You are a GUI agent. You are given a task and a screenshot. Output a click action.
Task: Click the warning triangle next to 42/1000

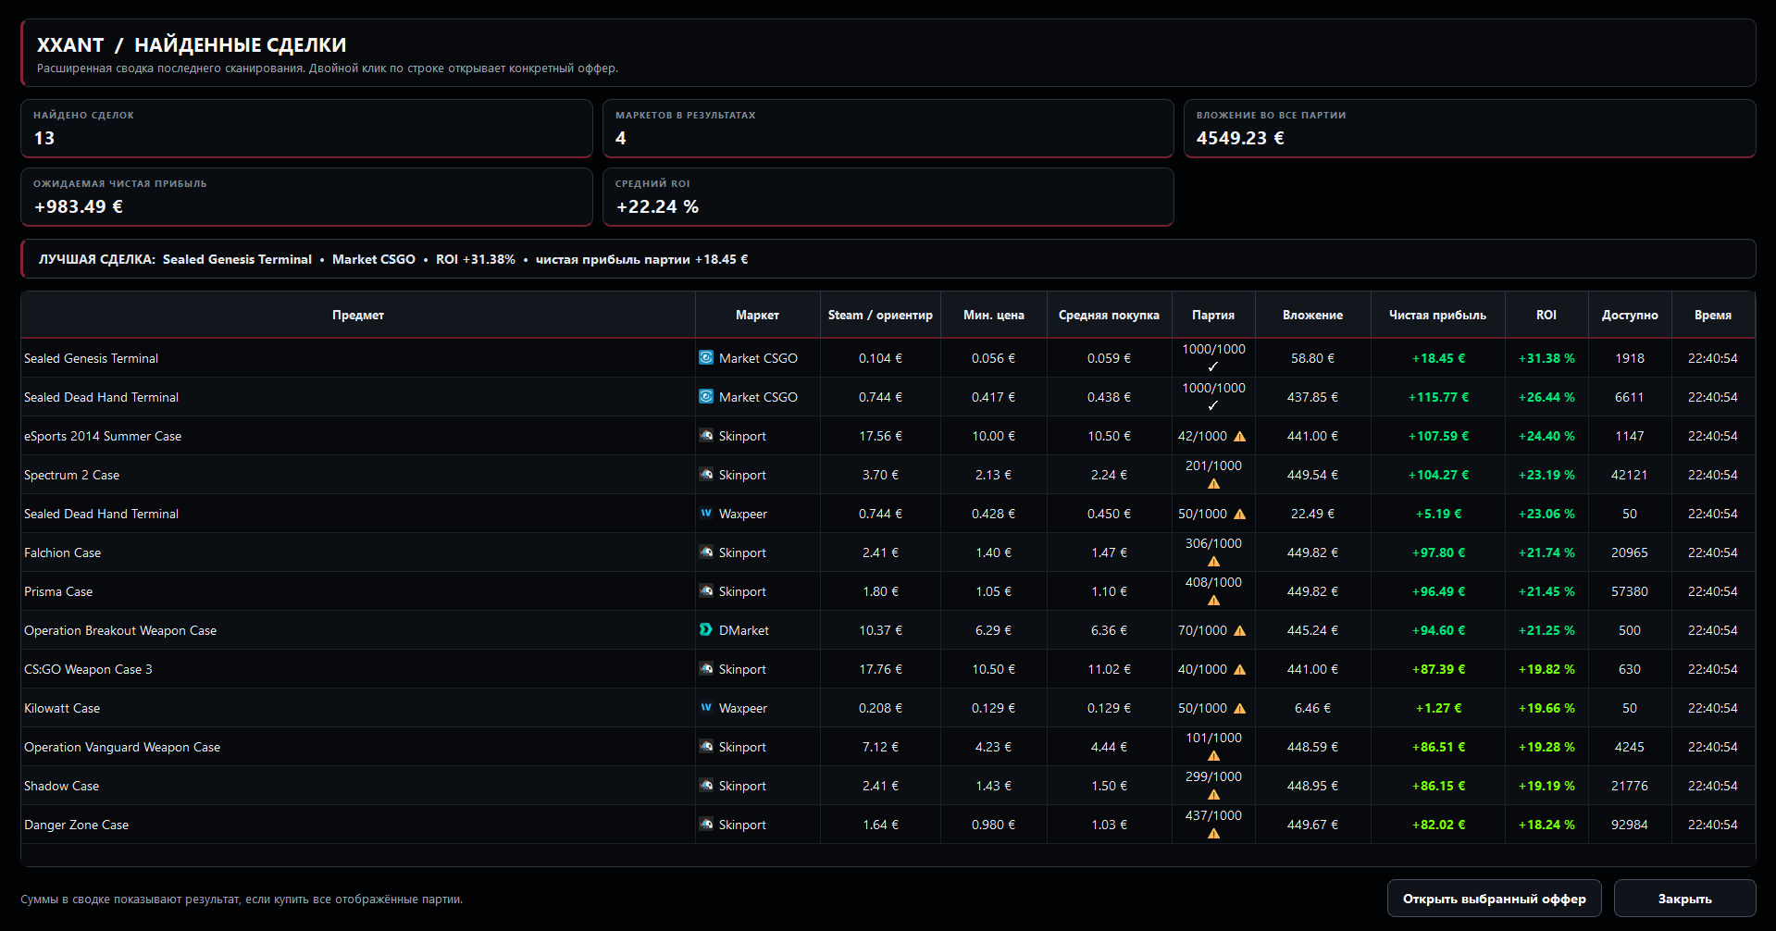point(1239,436)
